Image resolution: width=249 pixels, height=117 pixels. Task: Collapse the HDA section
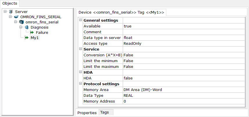tap(80, 72)
